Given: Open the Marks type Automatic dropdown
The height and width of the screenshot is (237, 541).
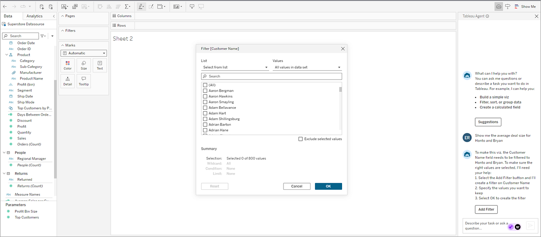Looking at the screenshot, I should (84, 53).
